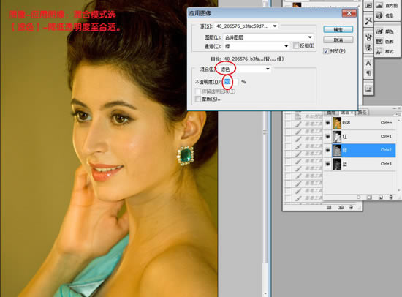
Task: Click Channels panel scroll up arrow
Action: (x=398, y=120)
